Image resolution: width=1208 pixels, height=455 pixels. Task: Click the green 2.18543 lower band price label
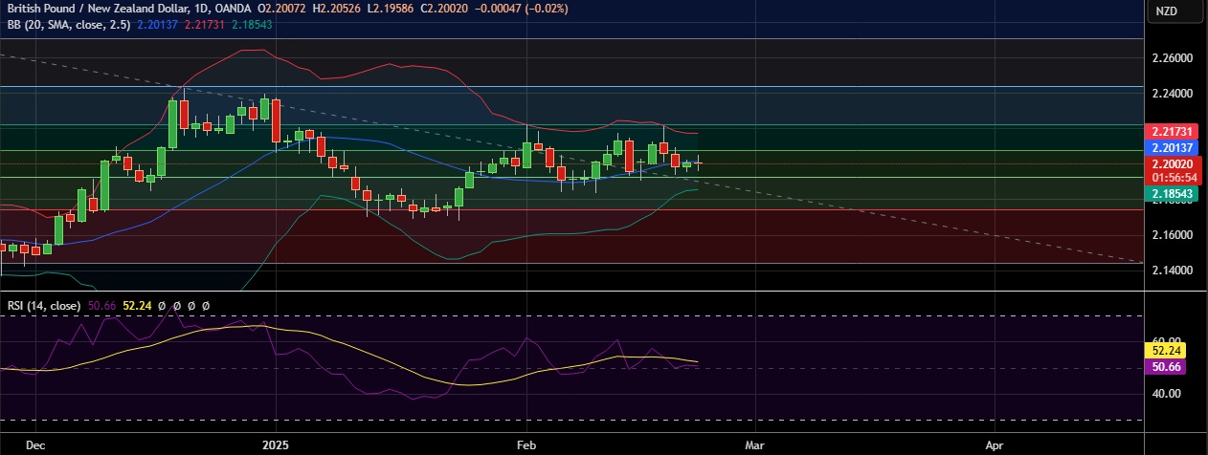(x=1172, y=193)
